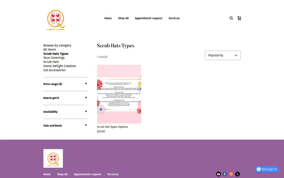The width and height of the screenshot is (284, 178).
Task: Click the Browse by category label
Action: pos(57,45)
